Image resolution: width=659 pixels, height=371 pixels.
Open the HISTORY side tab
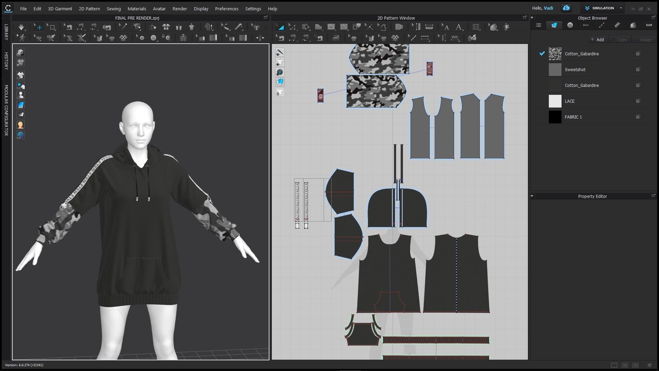(x=6, y=61)
